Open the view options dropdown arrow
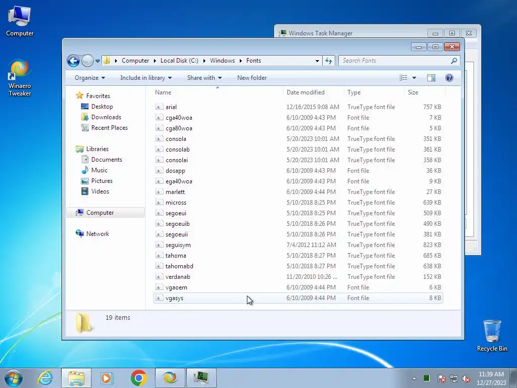Viewport: 517px width, 388px height. (x=414, y=78)
